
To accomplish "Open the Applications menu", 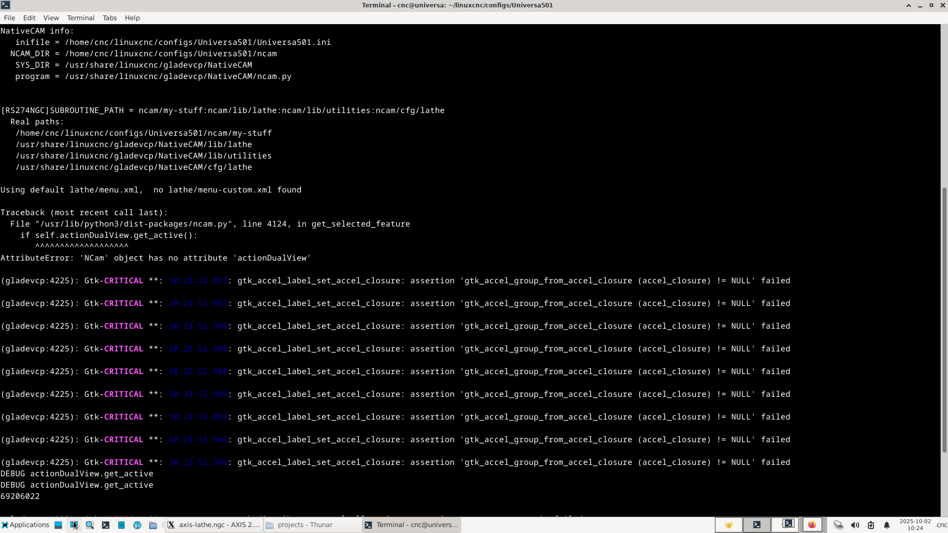I will (25, 525).
